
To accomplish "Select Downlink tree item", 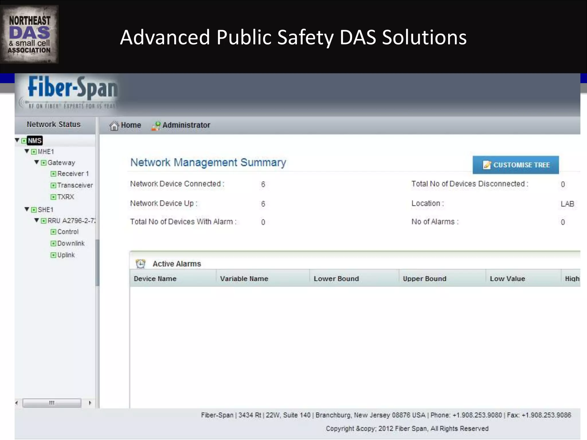I will 71,243.
